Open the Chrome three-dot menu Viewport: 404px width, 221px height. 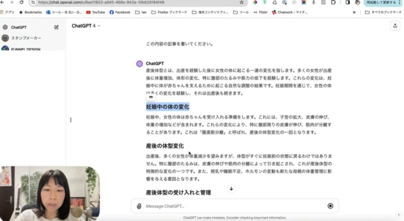click(399, 2)
